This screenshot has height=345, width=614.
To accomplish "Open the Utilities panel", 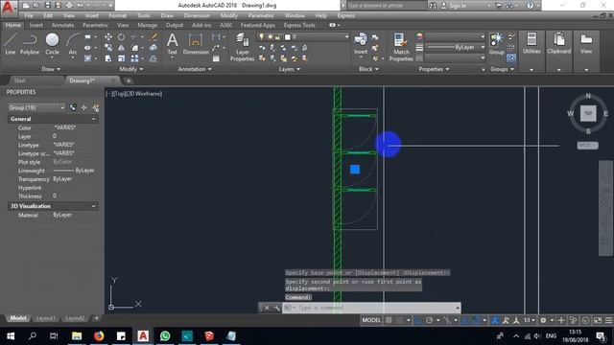I will click(x=531, y=43).
